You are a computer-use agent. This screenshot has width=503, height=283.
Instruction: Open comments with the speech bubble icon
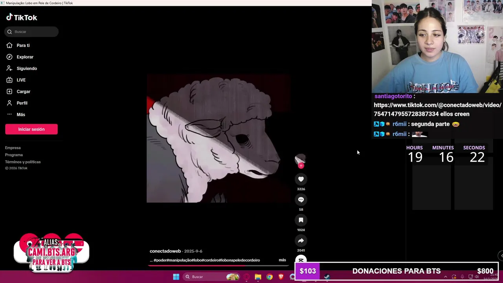[301, 200]
